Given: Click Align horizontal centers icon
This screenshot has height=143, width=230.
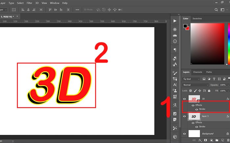Looking at the screenshot, I should tap(28, 9).
